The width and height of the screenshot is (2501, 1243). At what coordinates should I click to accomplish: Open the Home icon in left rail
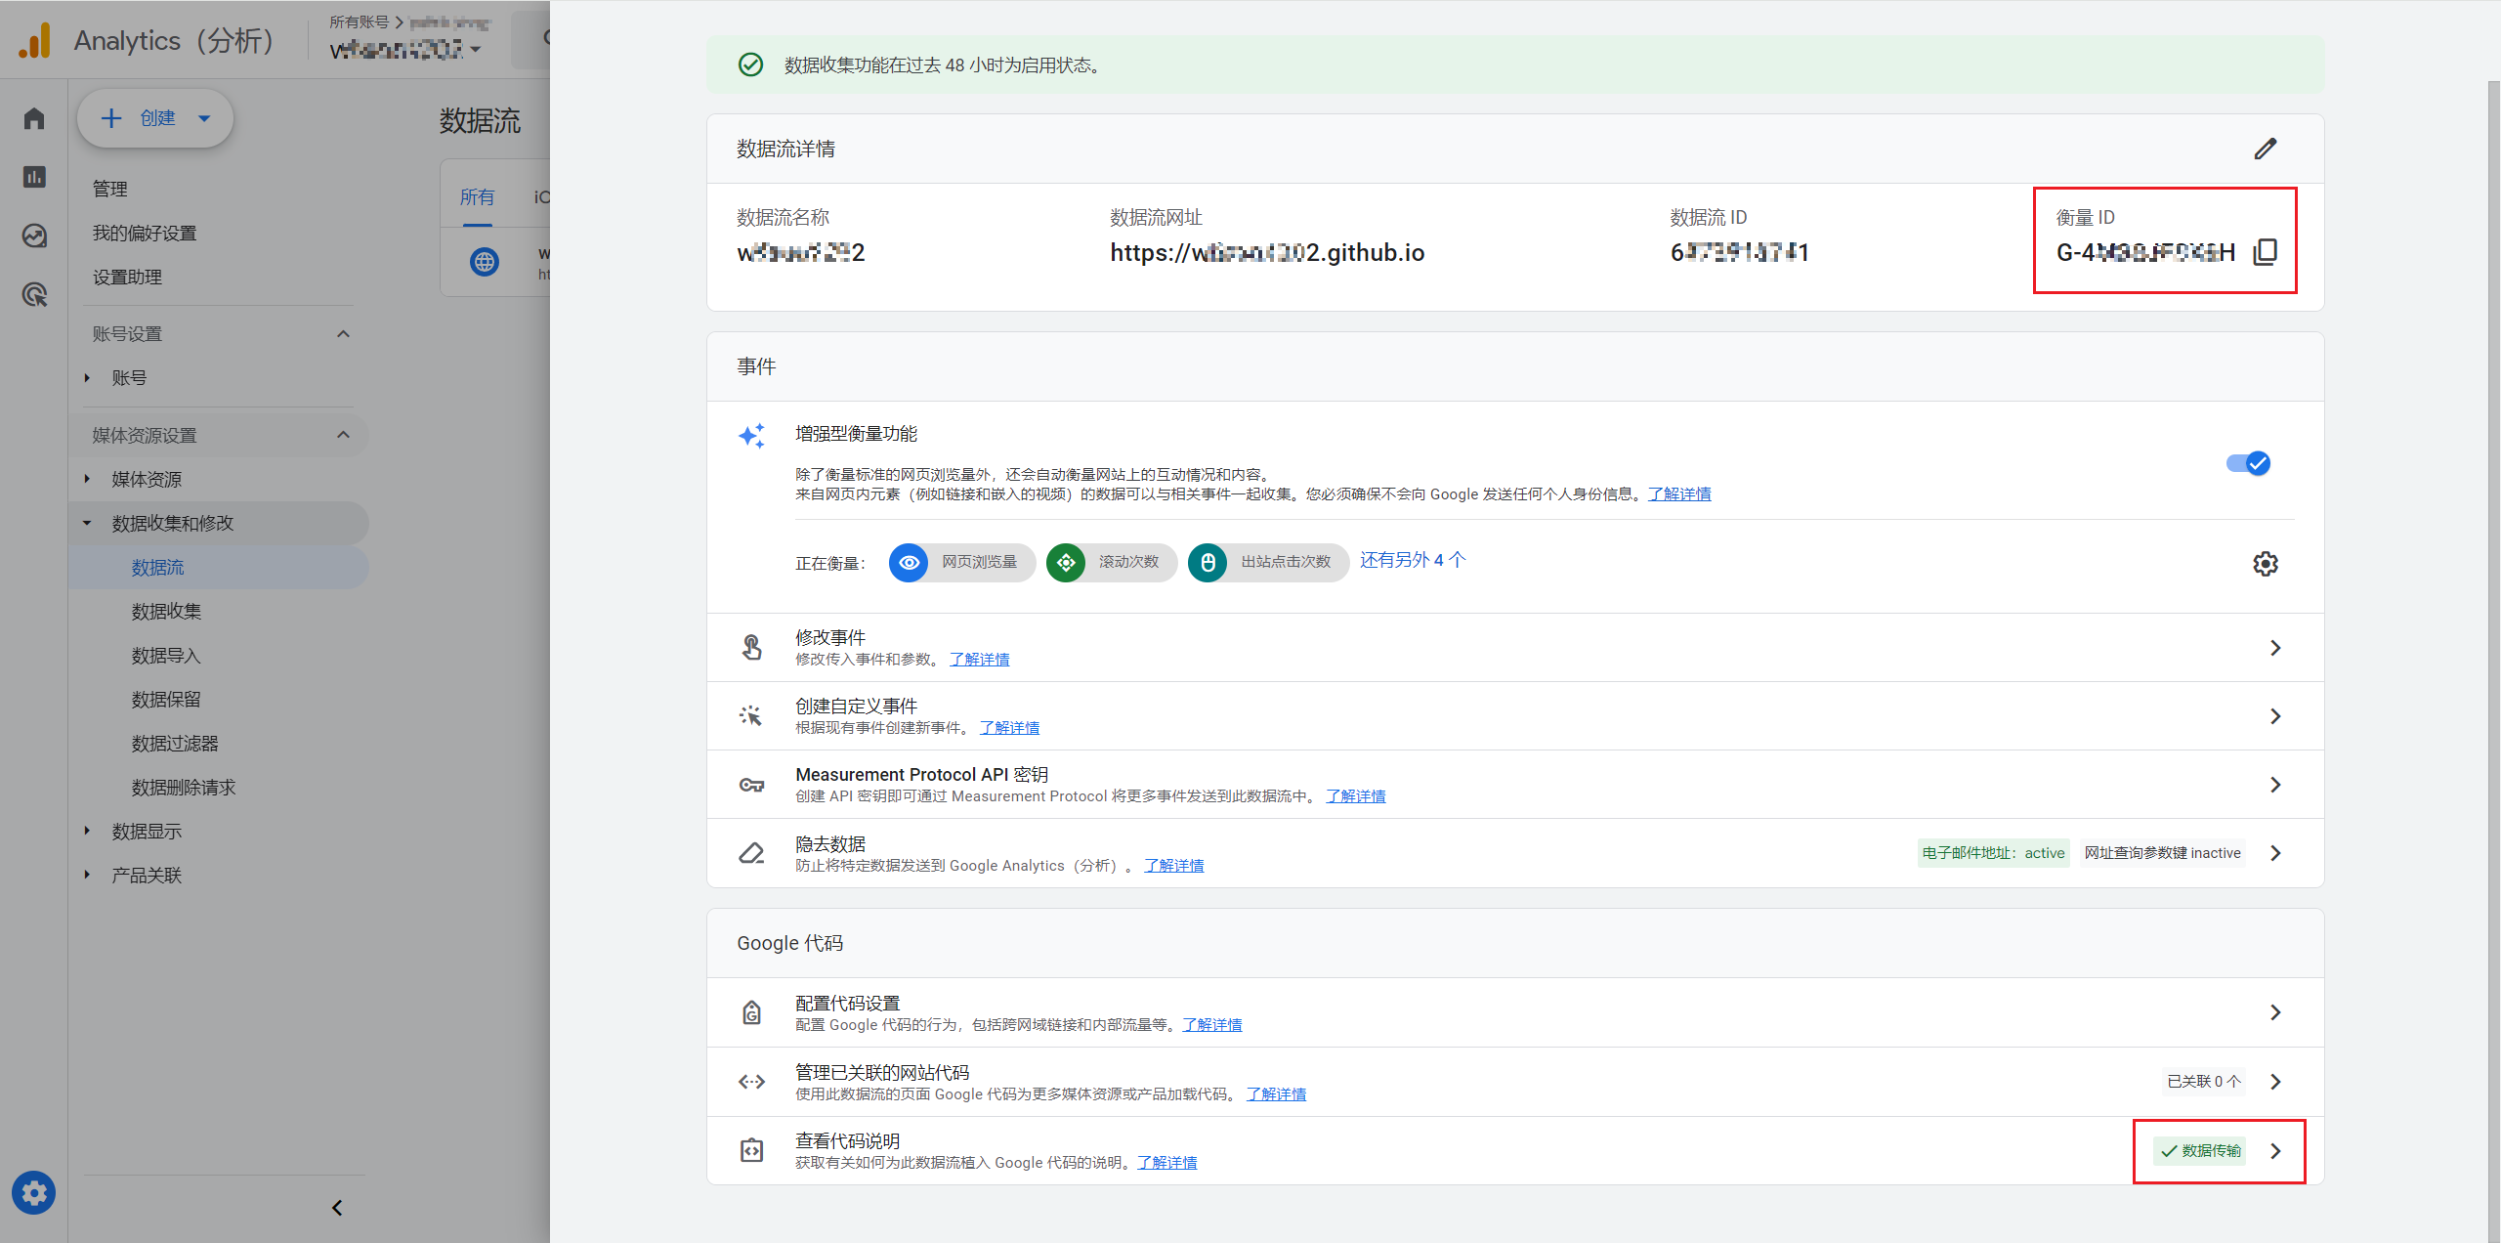pyautogui.click(x=34, y=118)
